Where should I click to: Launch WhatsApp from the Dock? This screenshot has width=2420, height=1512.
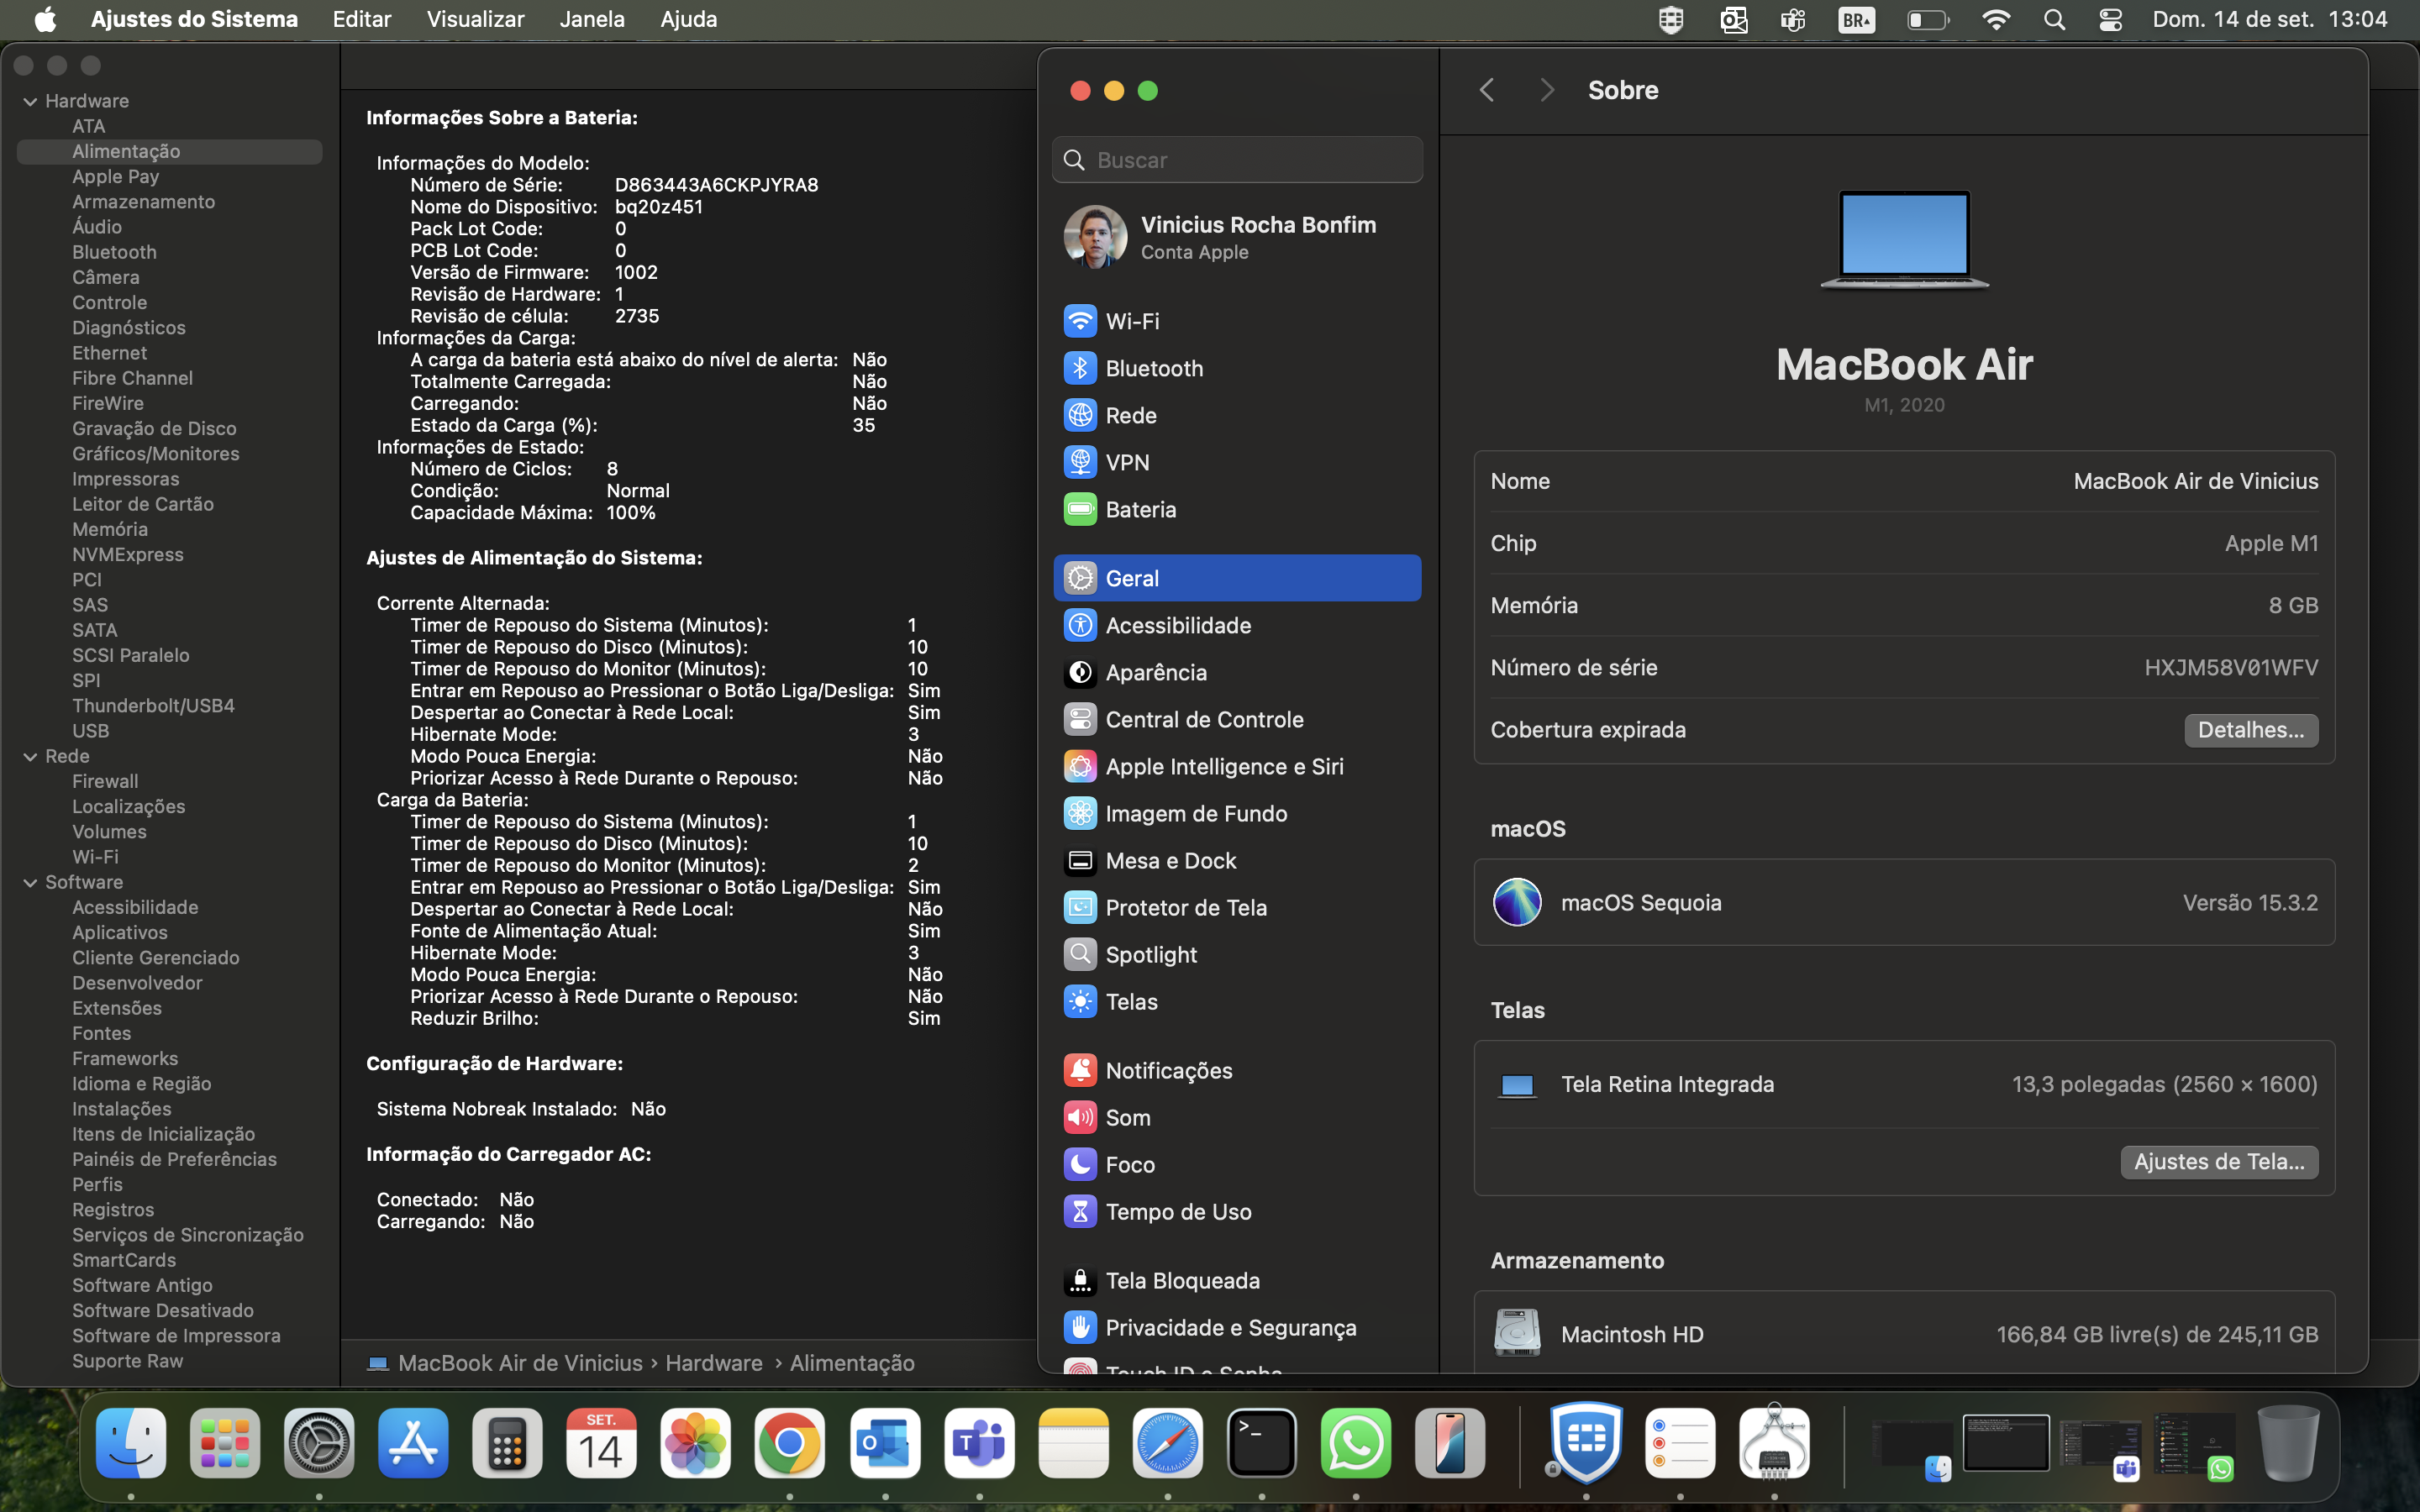point(1355,1443)
